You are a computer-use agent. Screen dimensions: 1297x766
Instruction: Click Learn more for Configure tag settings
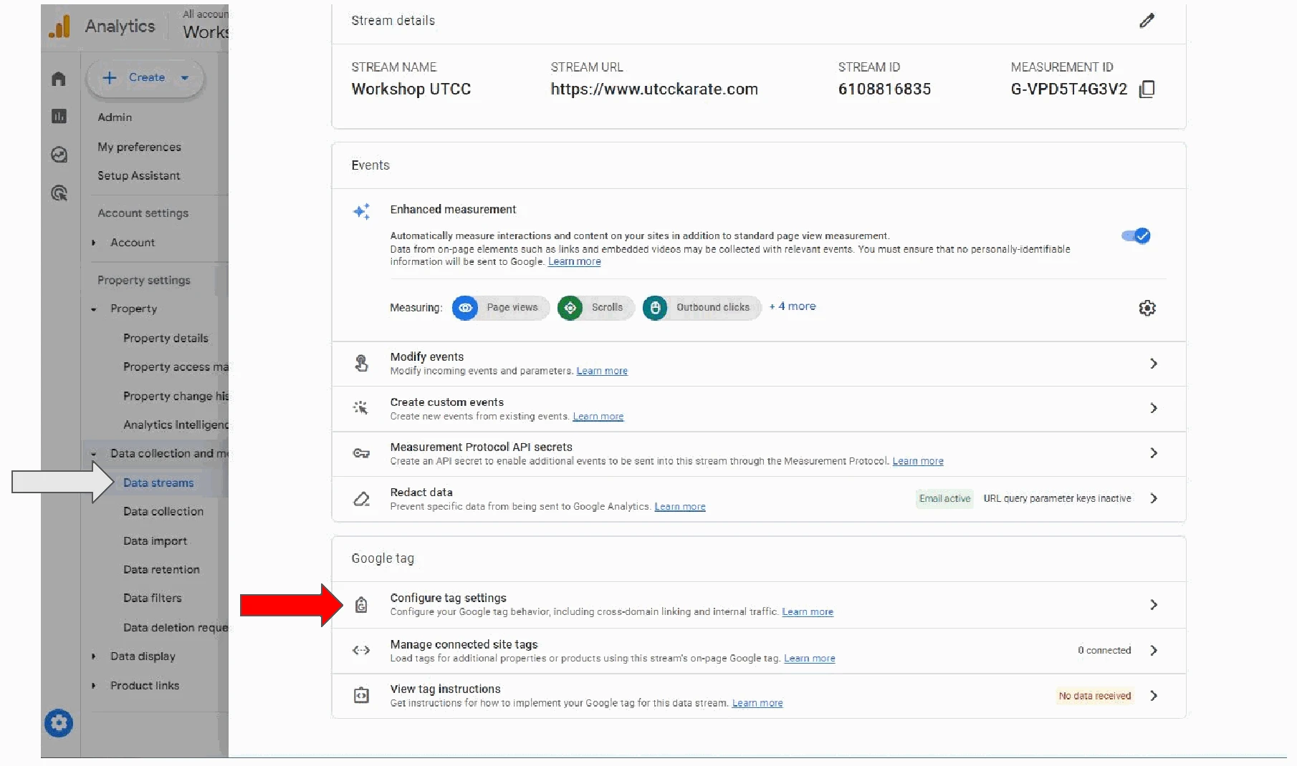point(808,612)
